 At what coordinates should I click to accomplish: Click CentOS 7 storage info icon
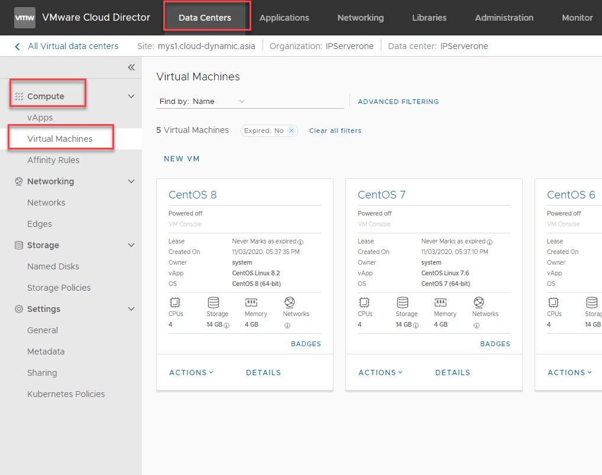(x=416, y=326)
